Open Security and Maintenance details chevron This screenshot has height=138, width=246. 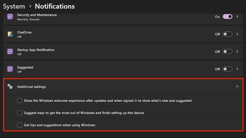[x=237, y=17]
